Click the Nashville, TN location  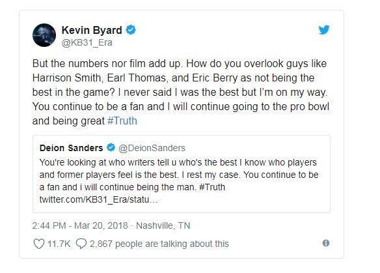pos(163,225)
